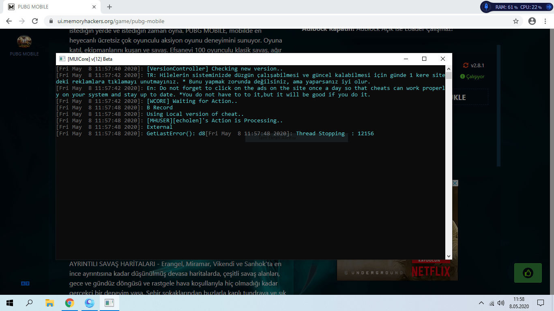
Task: Click 'Thread Stopping : 12156' text
Action: click(x=335, y=134)
